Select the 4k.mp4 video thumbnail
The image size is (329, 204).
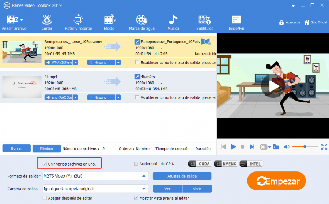point(22,87)
